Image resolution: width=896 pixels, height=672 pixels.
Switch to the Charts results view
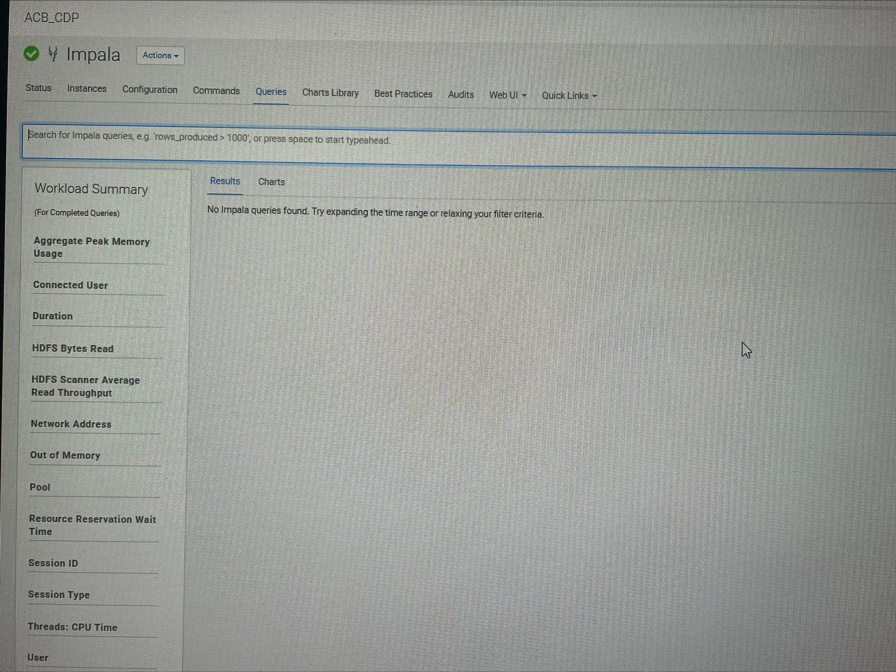click(271, 182)
